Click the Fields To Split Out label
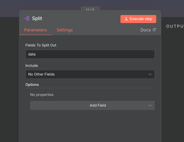 (41, 45)
